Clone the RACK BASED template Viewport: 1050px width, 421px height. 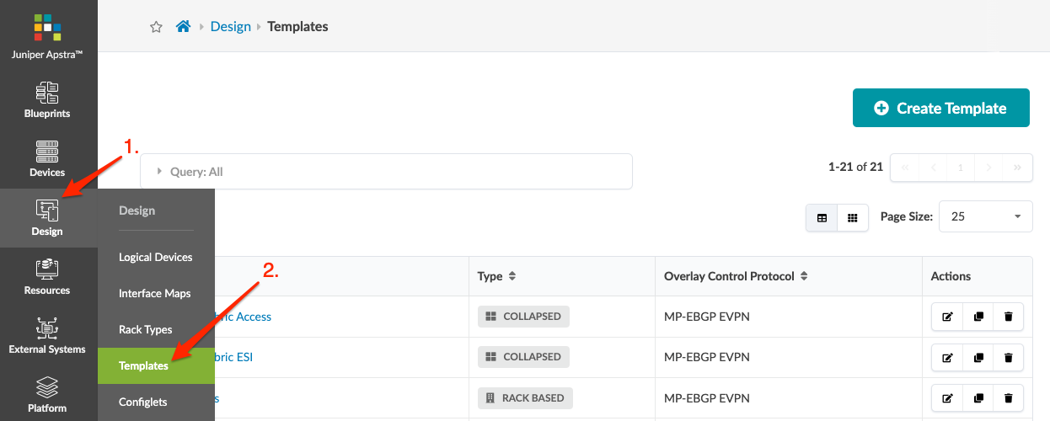tap(978, 398)
